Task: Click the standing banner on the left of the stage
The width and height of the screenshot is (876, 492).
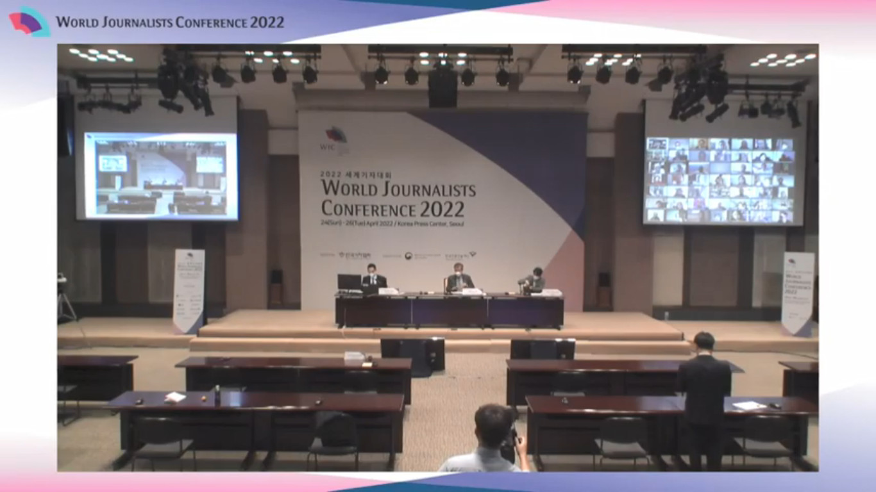Action: coord(189,290)
